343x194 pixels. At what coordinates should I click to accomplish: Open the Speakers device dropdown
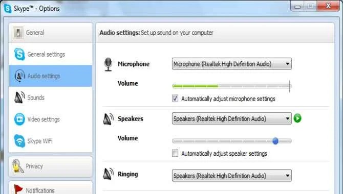point(232,118)
